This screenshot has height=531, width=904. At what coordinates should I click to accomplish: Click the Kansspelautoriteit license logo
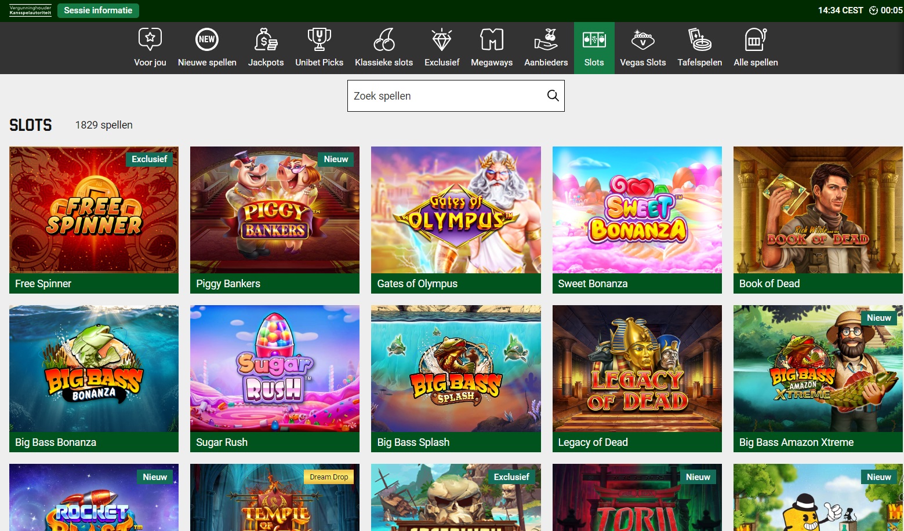click(x=31, y=10)
